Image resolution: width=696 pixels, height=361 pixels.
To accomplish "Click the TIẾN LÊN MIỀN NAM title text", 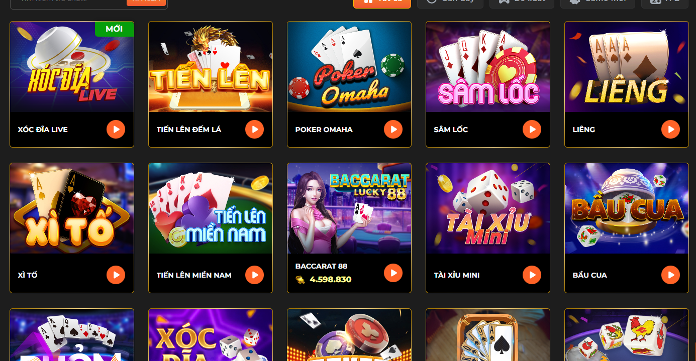I will pos(194,275).
